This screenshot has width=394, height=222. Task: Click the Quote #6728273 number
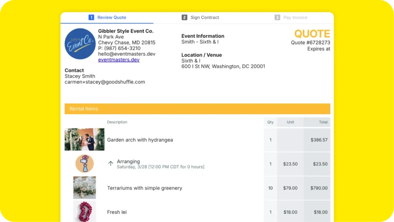(x=311, y=42)
